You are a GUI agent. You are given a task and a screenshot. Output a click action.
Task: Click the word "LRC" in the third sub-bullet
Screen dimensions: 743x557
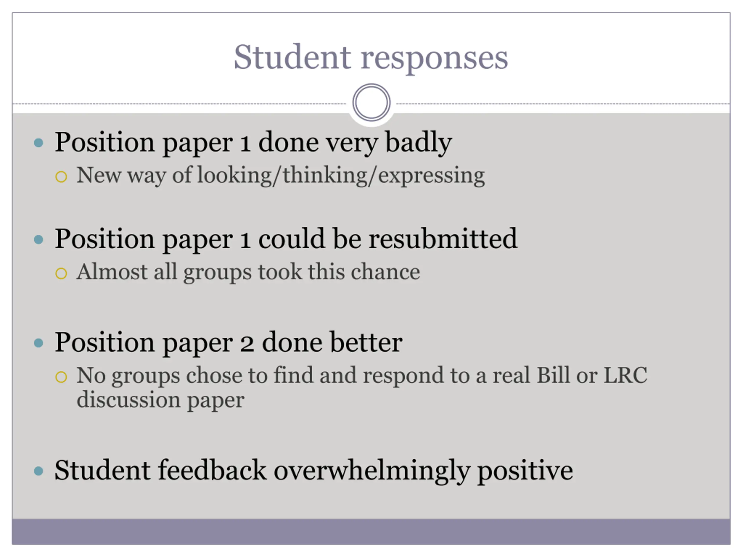(x=625, y=375)
